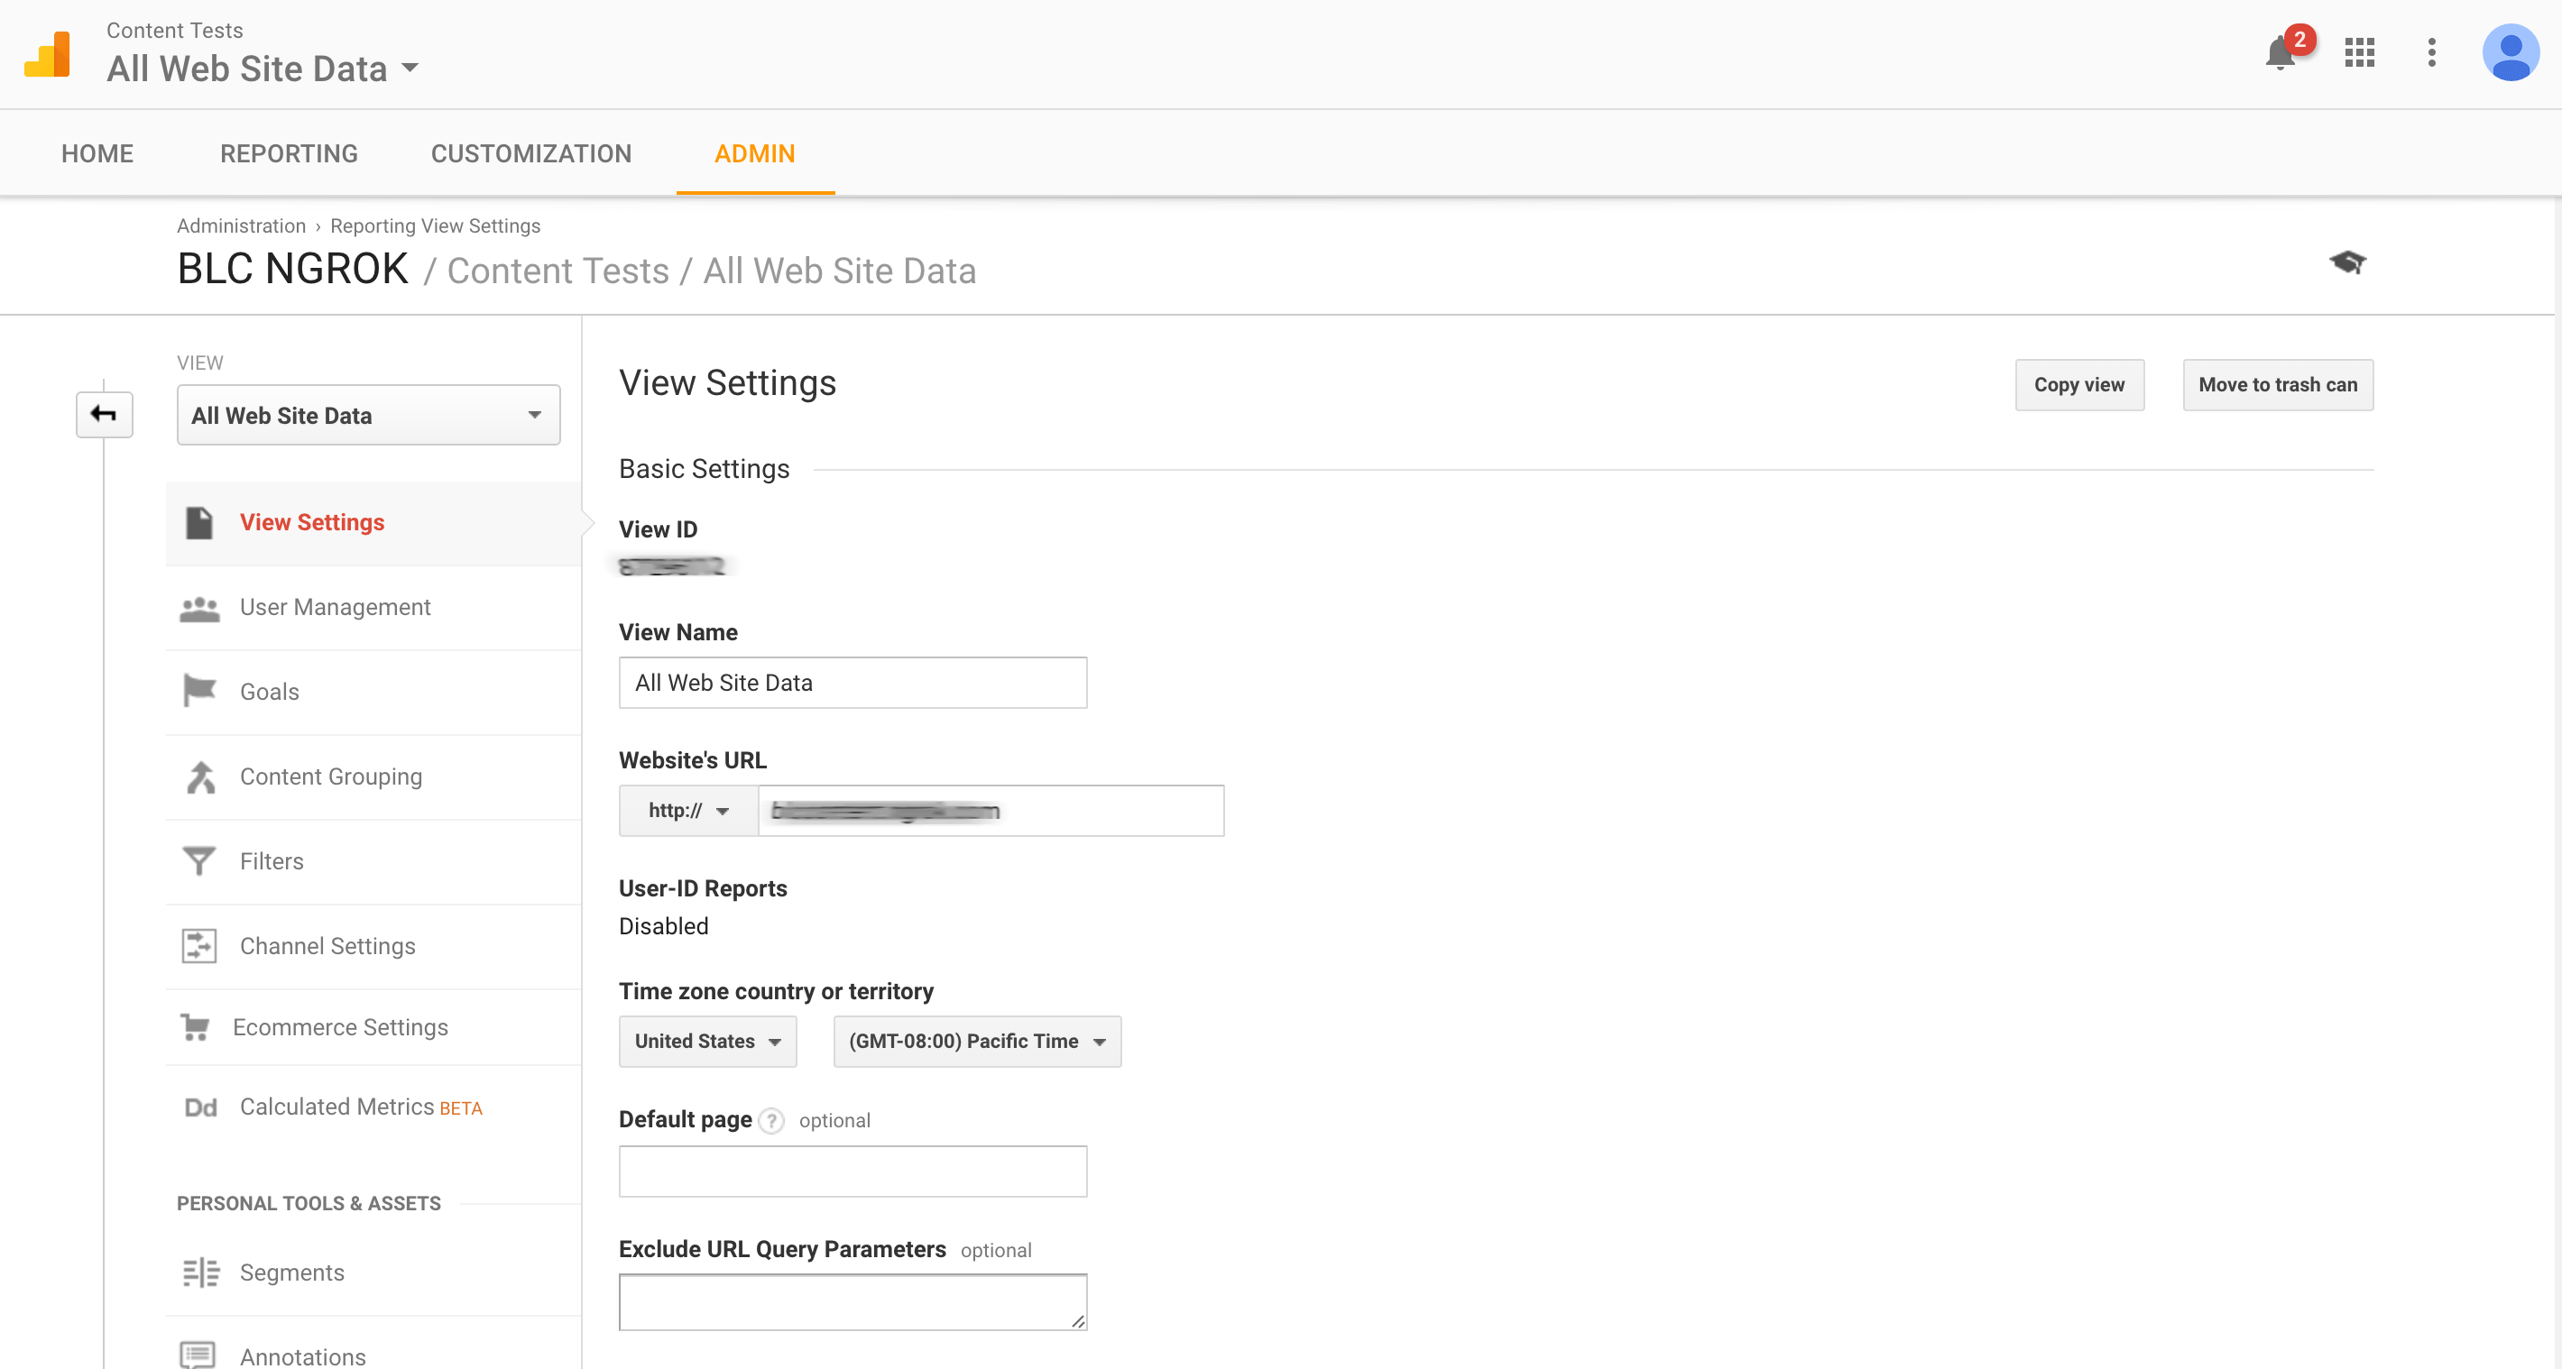
Task: Click the Segments item under Personal Tools
Action: pyautogui.click(x=293, y=1271)
